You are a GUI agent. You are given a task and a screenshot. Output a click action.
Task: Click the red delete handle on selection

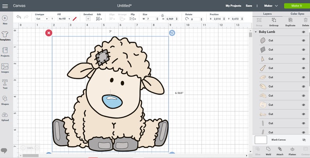coord(49,33)
